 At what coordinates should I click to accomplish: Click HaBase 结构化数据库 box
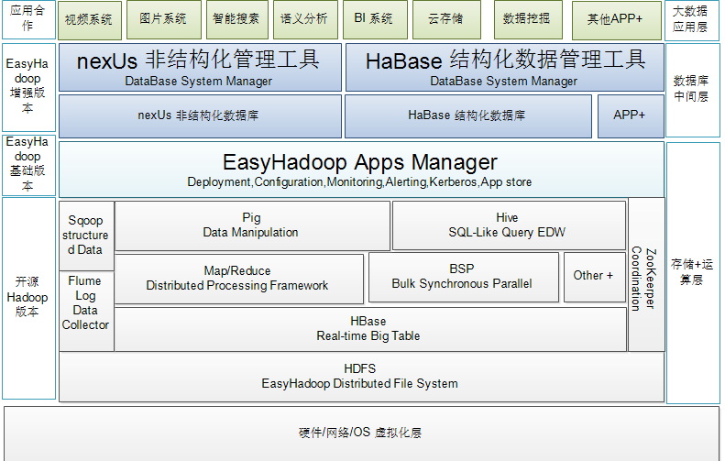click(468, 116)
